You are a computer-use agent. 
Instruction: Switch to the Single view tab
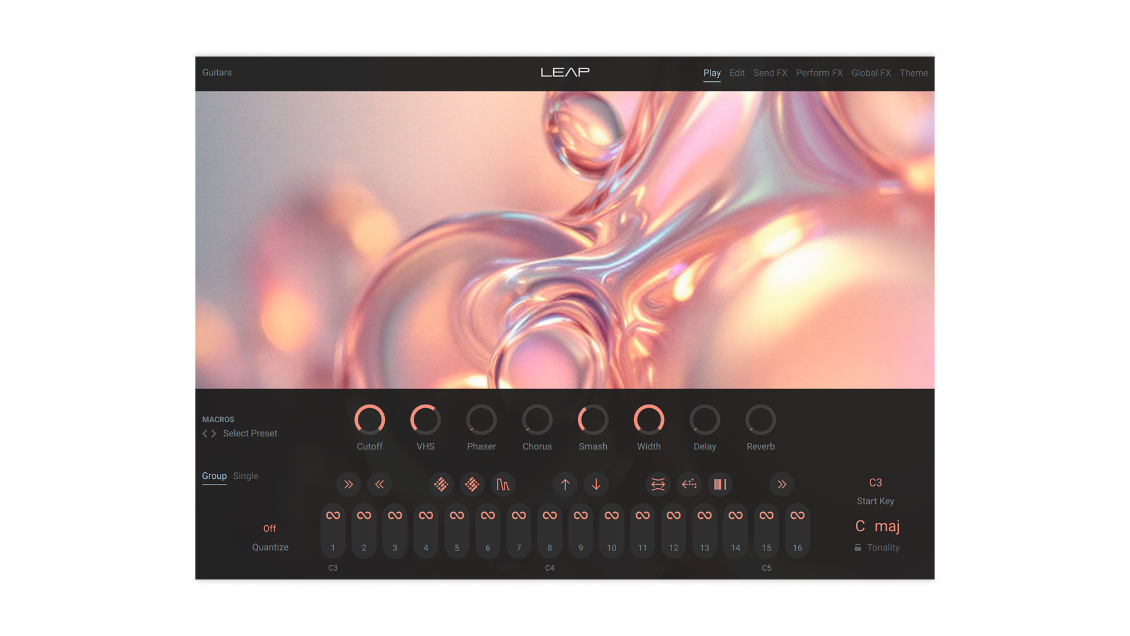click(x=245, y=476)
